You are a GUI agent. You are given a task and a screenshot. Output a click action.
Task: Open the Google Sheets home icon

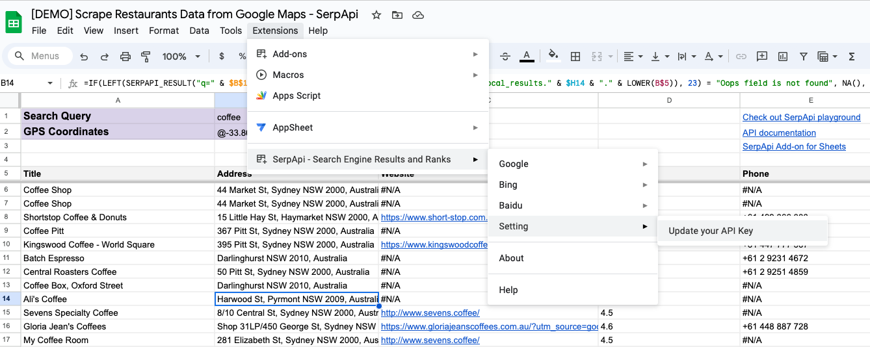tap(14, 23)
